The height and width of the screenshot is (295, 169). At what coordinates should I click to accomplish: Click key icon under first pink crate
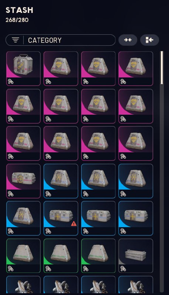pyautogui.click(x=11, y=81)
